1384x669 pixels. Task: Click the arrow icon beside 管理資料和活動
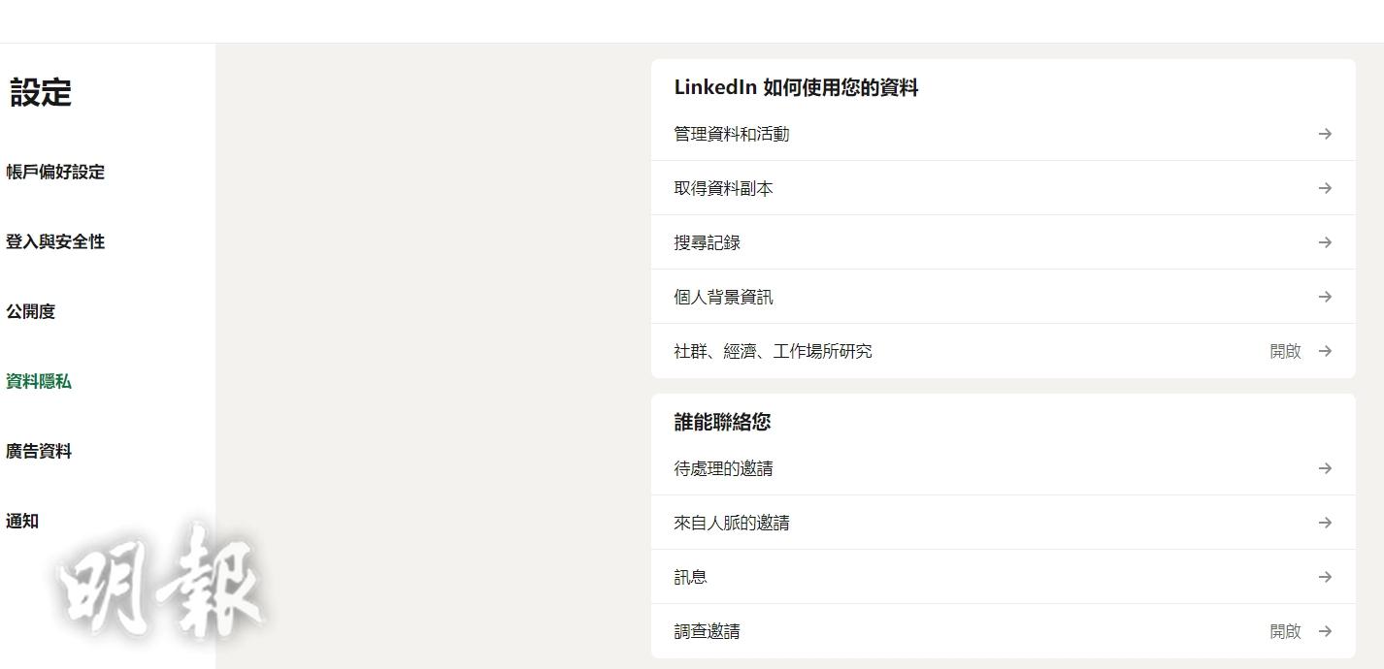coord(1325,134)
